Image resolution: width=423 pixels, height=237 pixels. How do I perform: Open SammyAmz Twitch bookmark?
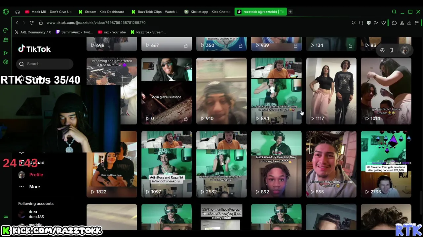(x=74, y=32)
